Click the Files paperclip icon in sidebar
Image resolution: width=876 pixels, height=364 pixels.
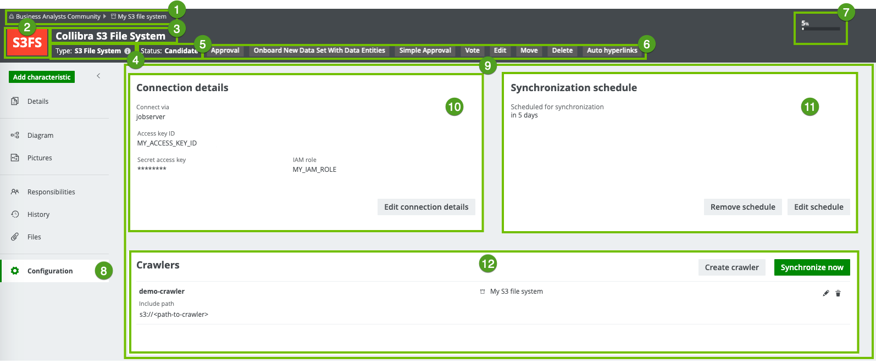(x=15, y=237)
